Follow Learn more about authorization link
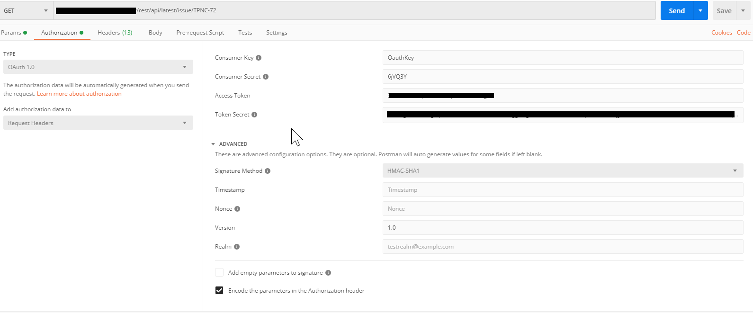This screenshot has width=753, height=313. 79,94
